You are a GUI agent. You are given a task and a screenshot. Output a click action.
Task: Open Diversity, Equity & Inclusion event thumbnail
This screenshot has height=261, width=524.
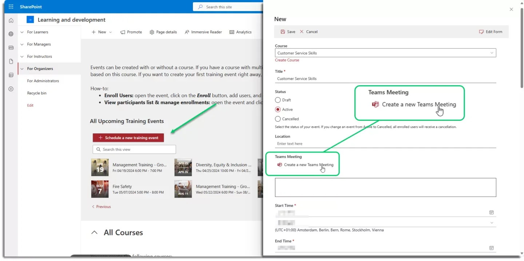click(183, 167)
